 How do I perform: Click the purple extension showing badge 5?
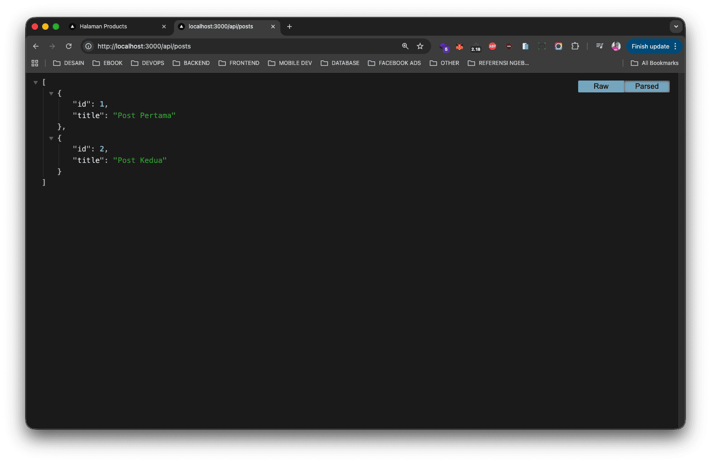tap(444, 46)
